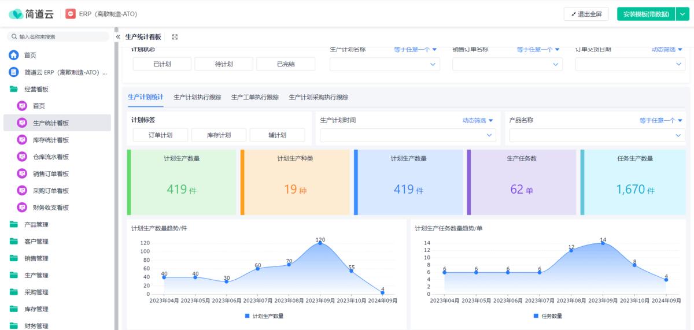Click the red ERP app icon
Screen dimensions: 694x330
tap(71, 14)
